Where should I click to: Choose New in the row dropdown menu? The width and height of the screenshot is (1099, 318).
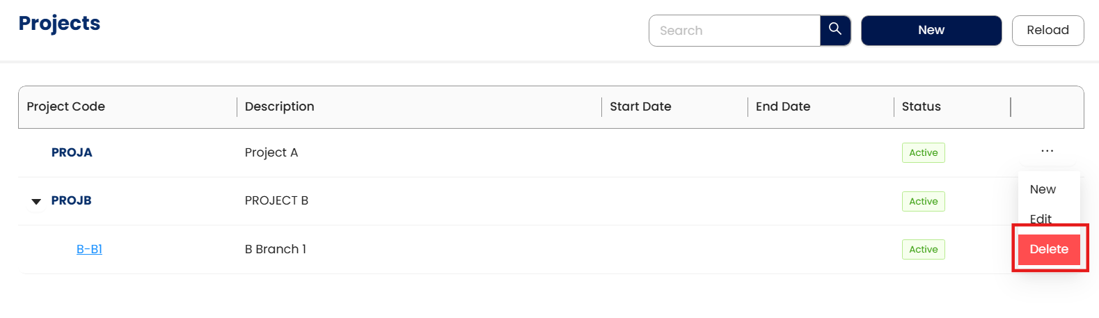click(x=1043, y=189)
